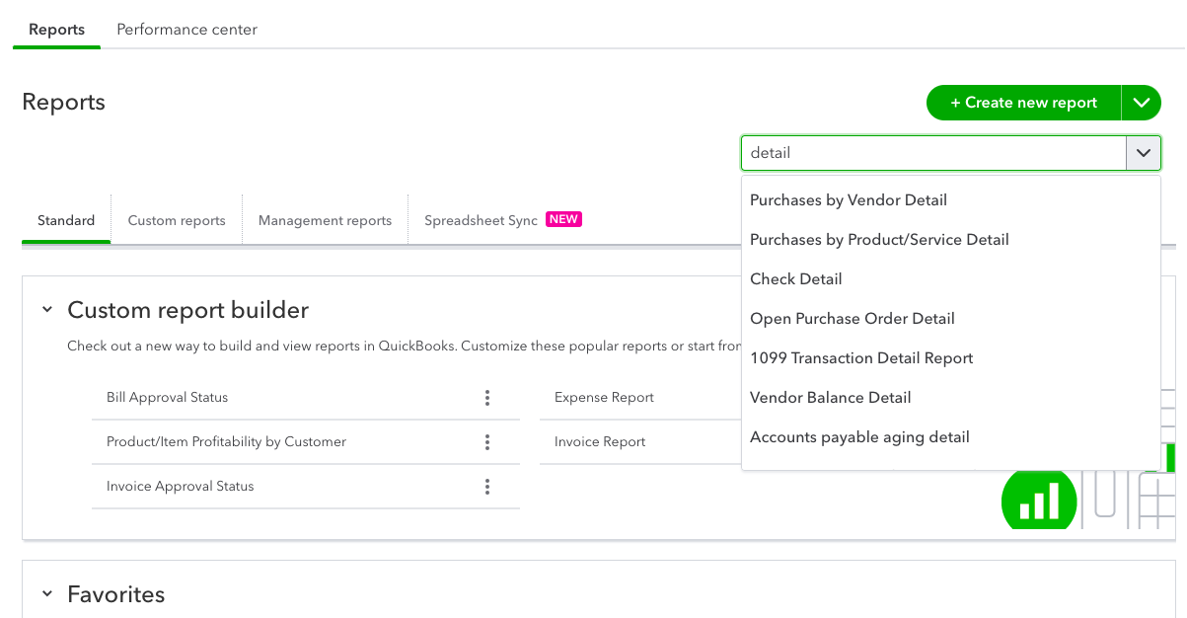Switch to the Management reports tab

(325, 220)
